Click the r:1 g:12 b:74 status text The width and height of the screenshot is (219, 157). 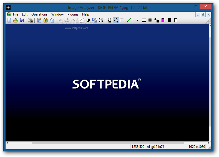[155, 147]
